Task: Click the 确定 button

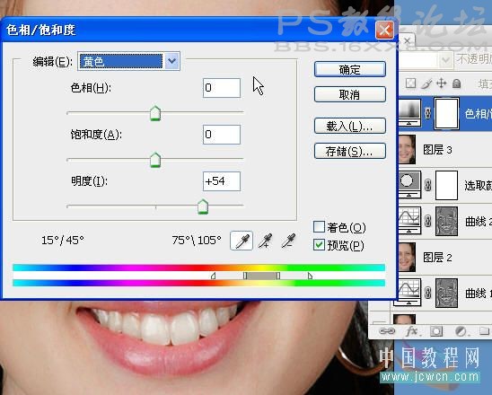Action: coord(350,69)
